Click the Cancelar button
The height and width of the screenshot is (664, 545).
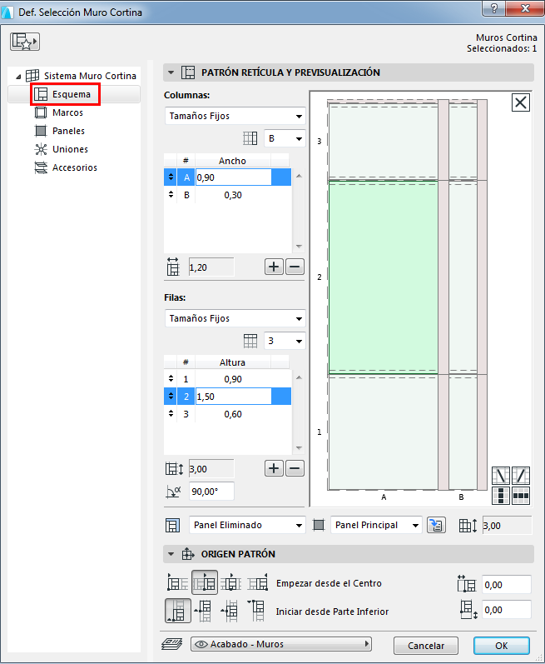pyautogui.click(x=426, y=646)
